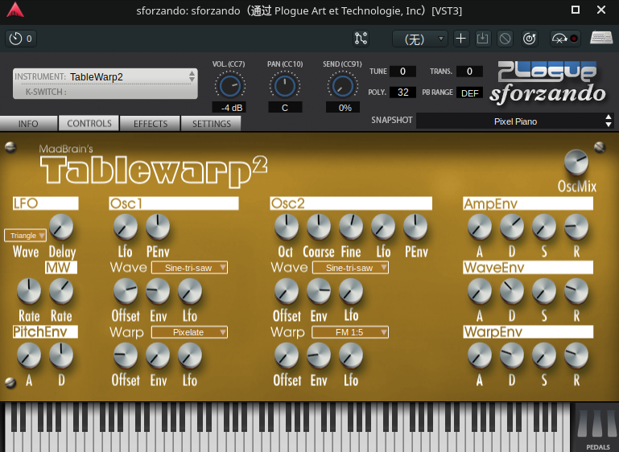Click the Plogue sforzando logo
The width and height of the screenshot is (619, 452).
point(548,84)
